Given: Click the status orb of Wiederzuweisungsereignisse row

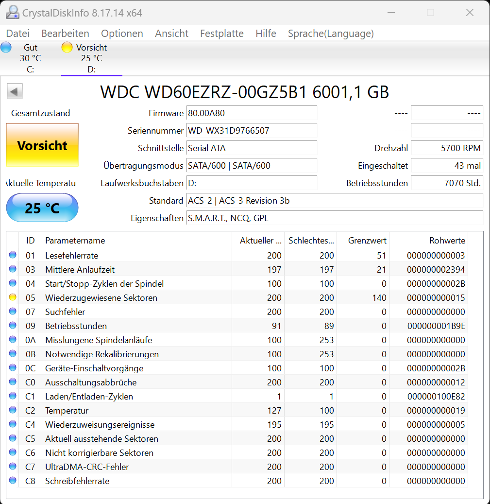Looking at the screenshot, I should 13,424.
